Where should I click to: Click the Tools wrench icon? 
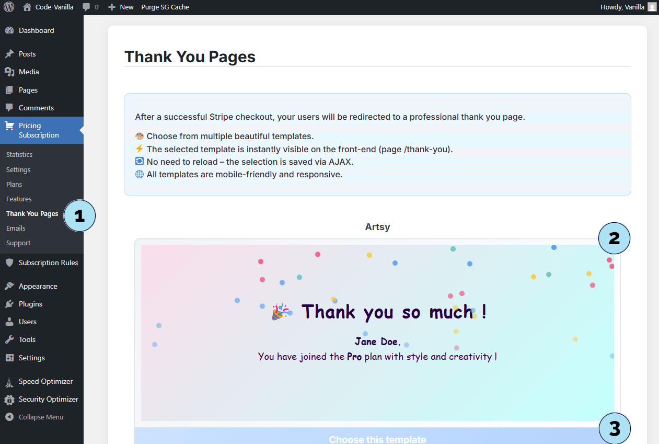(9, 339)
